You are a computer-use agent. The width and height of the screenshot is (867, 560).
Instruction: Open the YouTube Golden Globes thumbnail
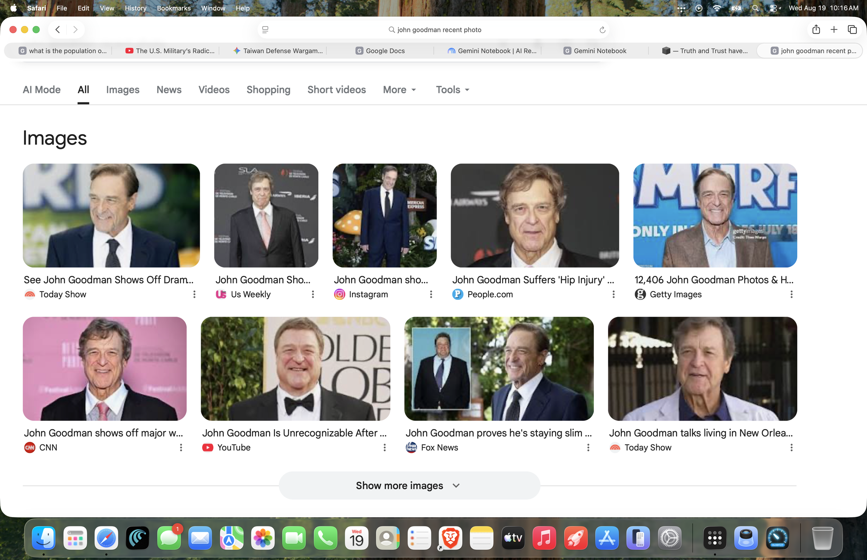click(x=295, y=369)
